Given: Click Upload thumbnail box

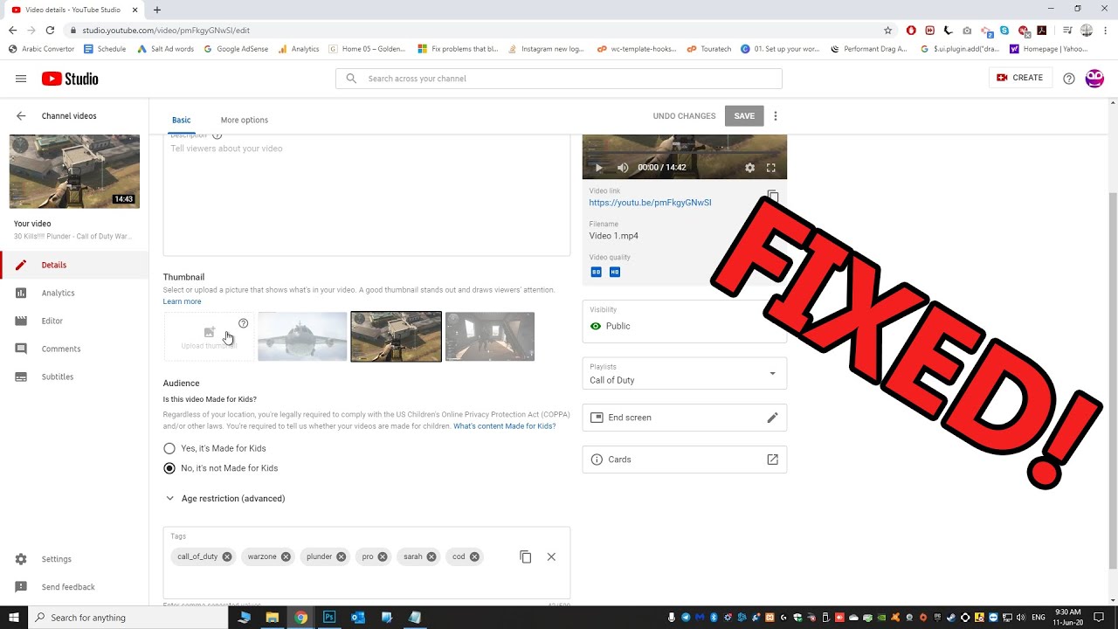Looking at the screenshot, I should tap(209, 336).
